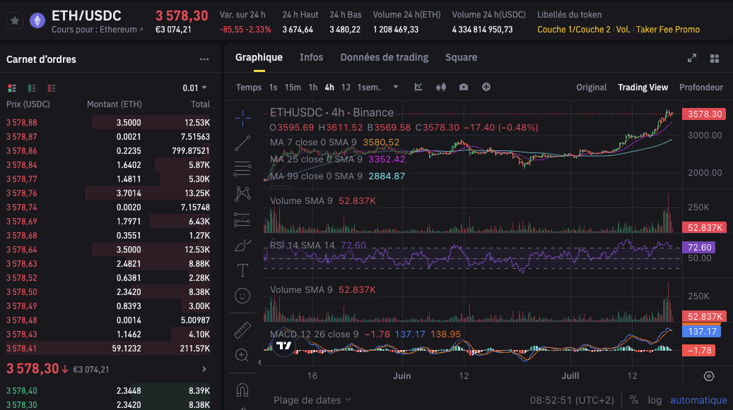Select 15m time interval
The height and width of the screenshot is (410, 733).
click(x=293, y=88)
